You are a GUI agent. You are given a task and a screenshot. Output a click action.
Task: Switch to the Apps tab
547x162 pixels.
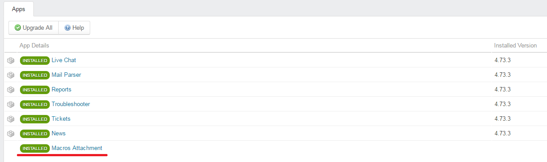[19, 9]
